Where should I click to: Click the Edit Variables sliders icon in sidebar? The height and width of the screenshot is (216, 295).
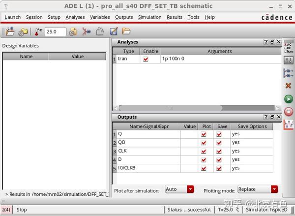289,60
